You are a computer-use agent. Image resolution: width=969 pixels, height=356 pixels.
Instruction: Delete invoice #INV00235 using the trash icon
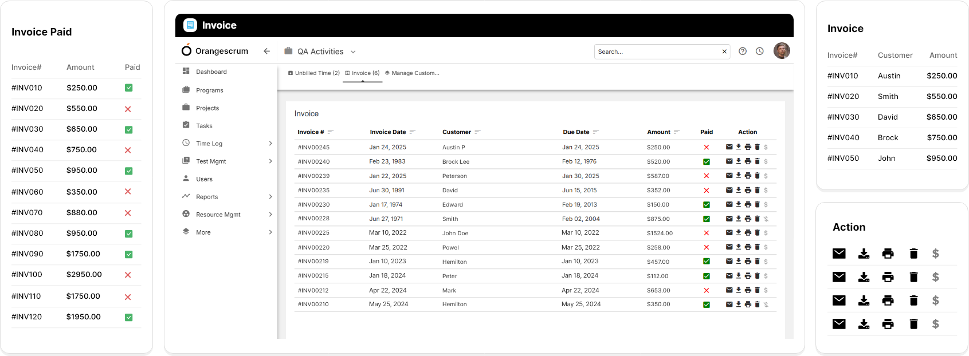tap(757, 190)
